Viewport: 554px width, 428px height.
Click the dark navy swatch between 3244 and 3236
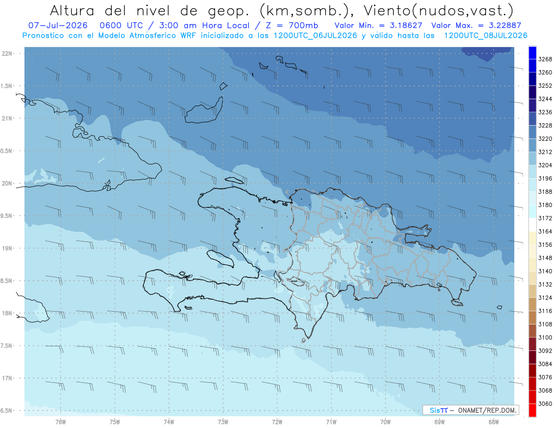pyautogui.click(x=532, y=106)
